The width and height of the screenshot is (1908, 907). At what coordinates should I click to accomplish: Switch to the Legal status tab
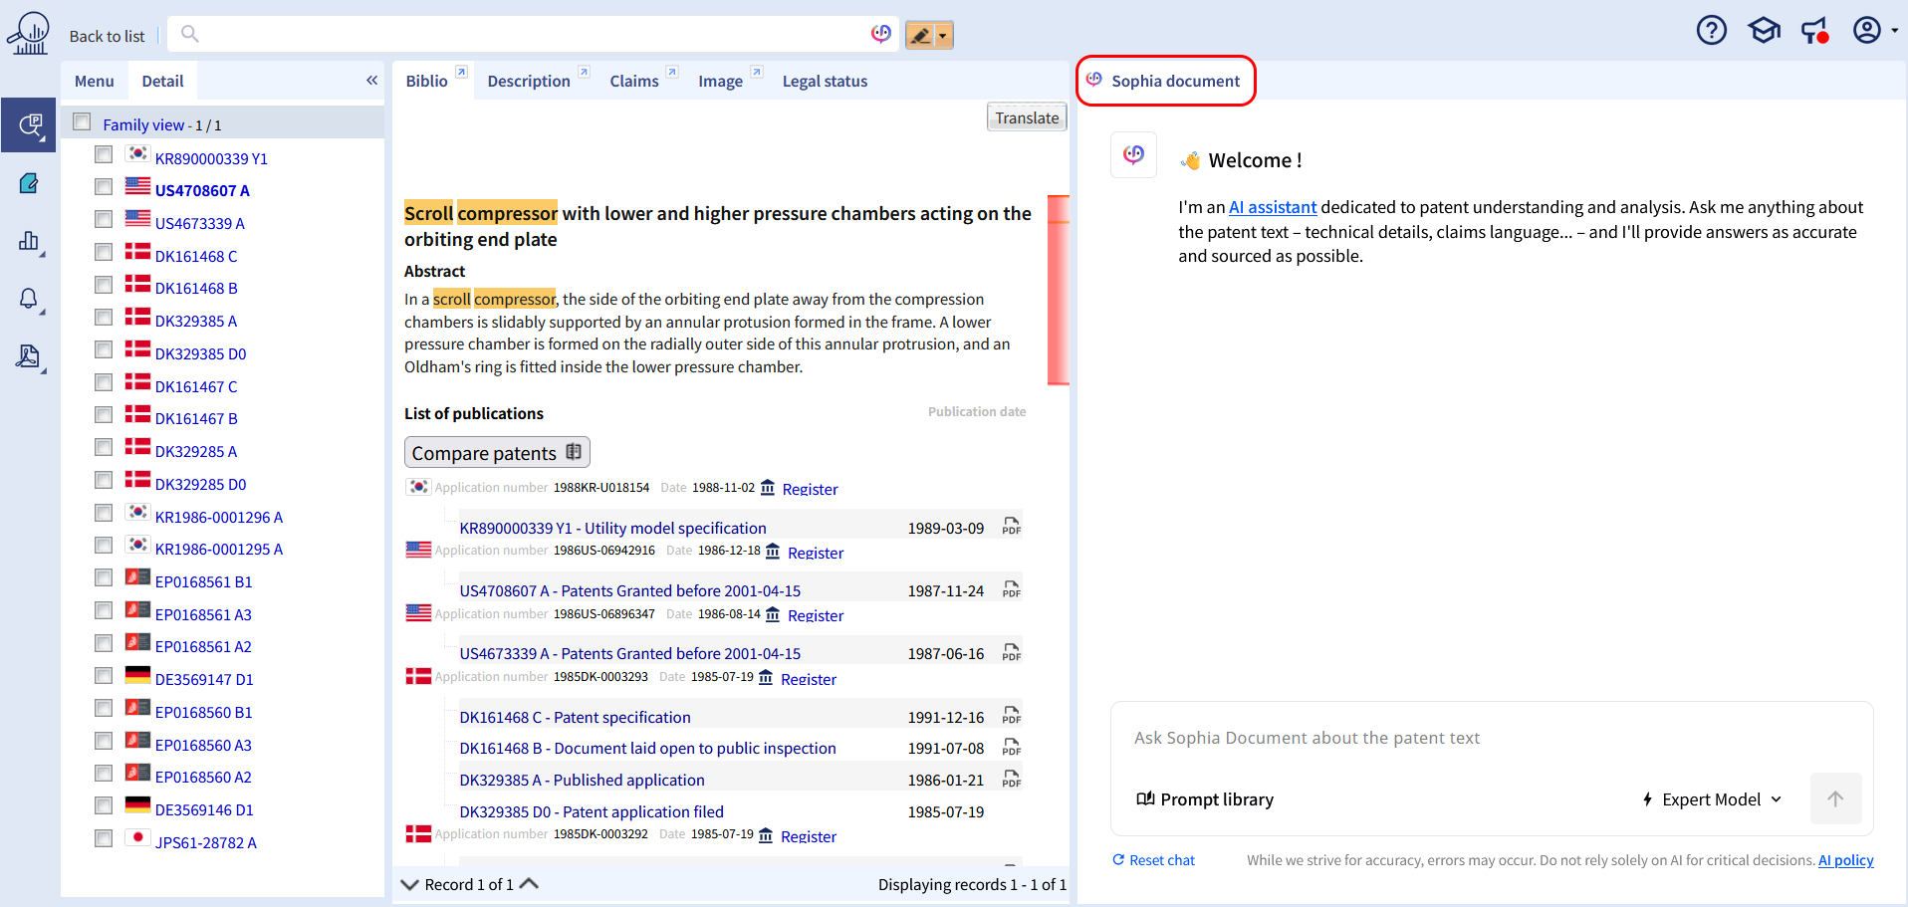[x=825, y=82]
